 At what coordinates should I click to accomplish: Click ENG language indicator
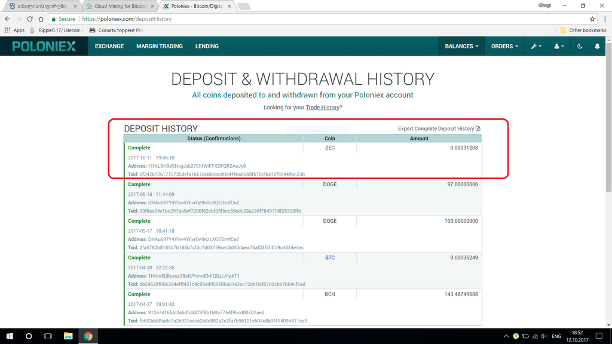click(556, 336)
